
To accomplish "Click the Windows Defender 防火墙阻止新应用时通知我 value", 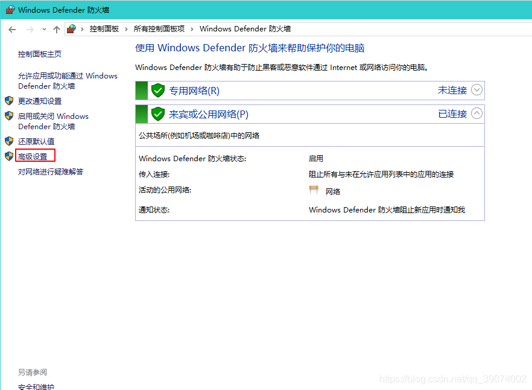I will [387, 210].
